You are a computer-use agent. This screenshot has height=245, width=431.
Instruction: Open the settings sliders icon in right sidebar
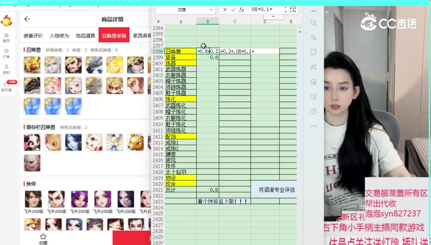(x=313, y=37)
